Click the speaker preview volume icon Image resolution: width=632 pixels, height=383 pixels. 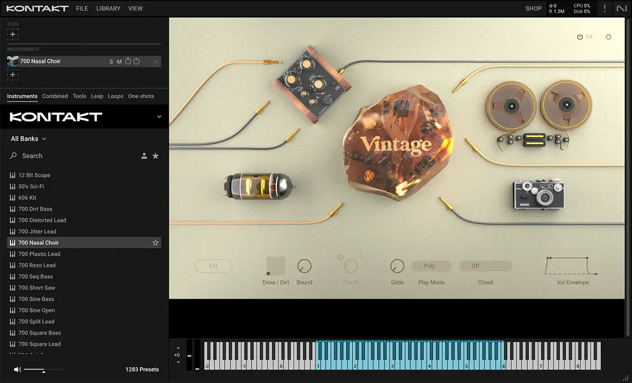tap(17, 369)
